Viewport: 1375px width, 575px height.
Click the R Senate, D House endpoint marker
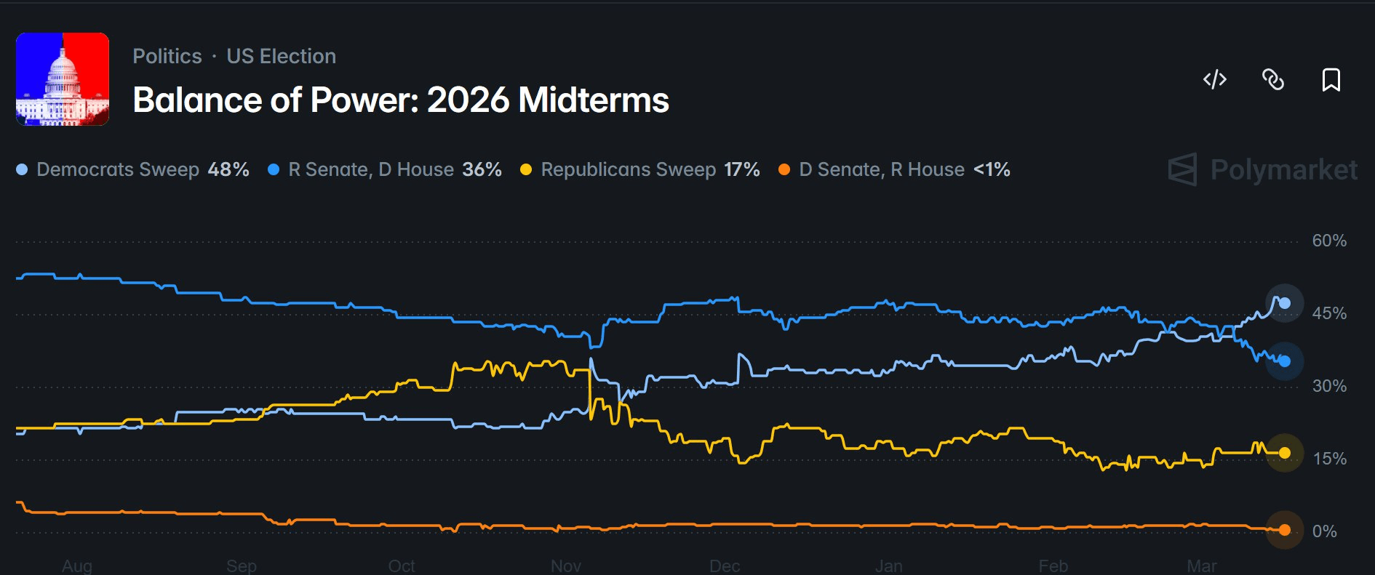click(1285, 361)
